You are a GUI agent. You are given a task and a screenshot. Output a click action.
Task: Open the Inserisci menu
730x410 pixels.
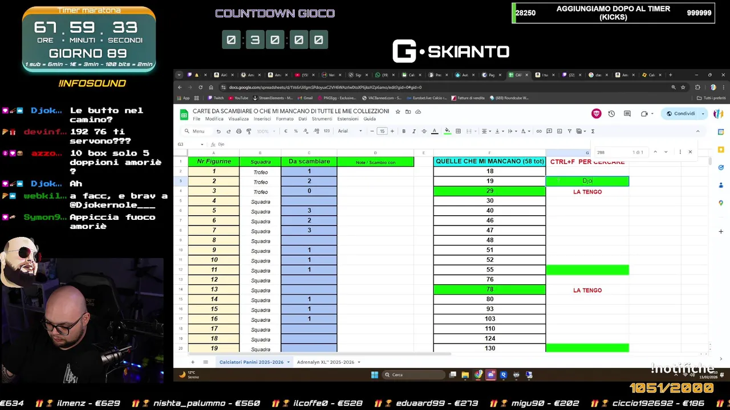coord(262,119)
